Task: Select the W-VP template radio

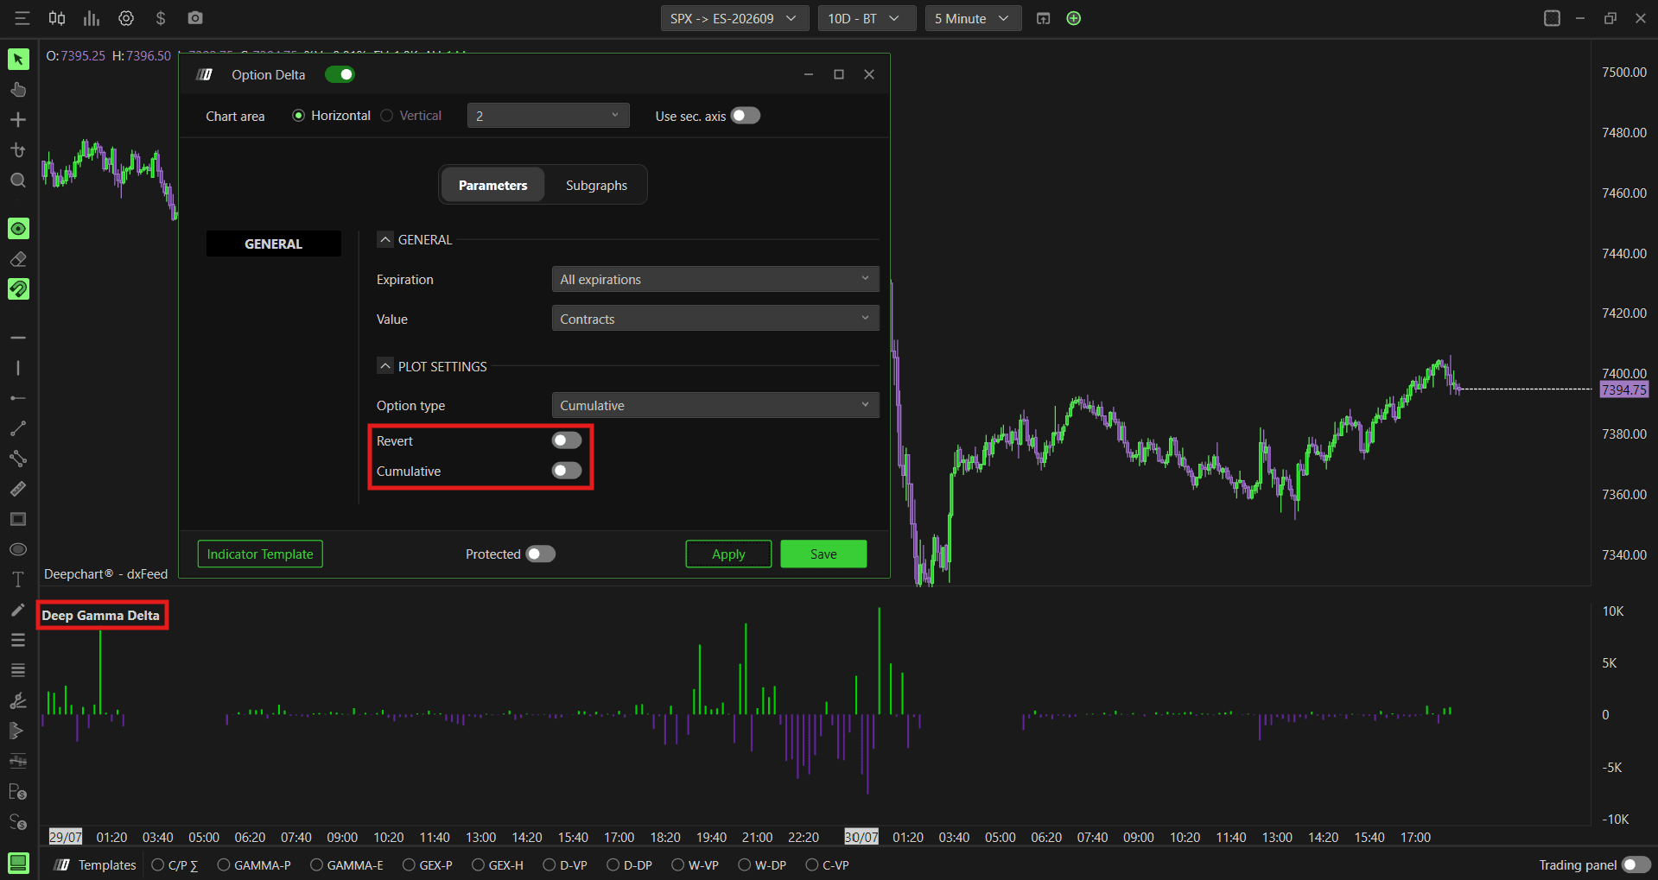Action: (677, 864)
